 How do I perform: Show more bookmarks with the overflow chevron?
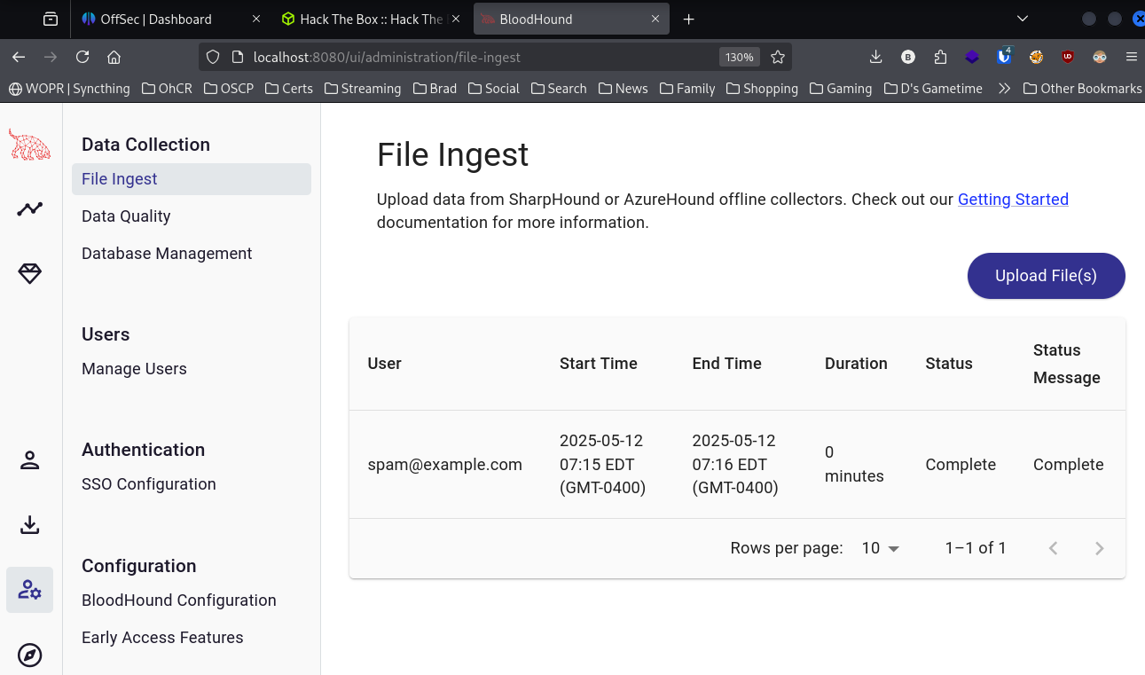click(1004, 89)
